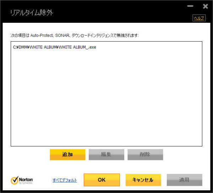Click the 追加 (Add) button
The width and height of the screenshot is (213, 193).
(67, 155)
